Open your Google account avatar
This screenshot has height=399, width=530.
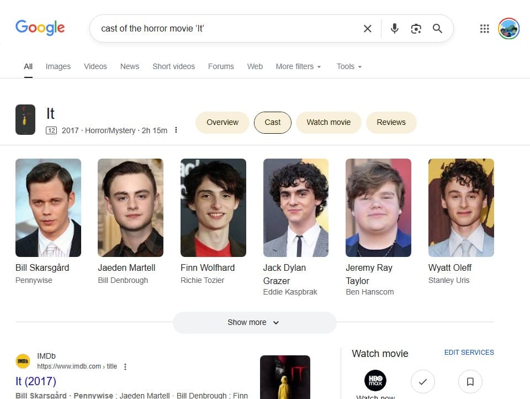pos(508,28)
